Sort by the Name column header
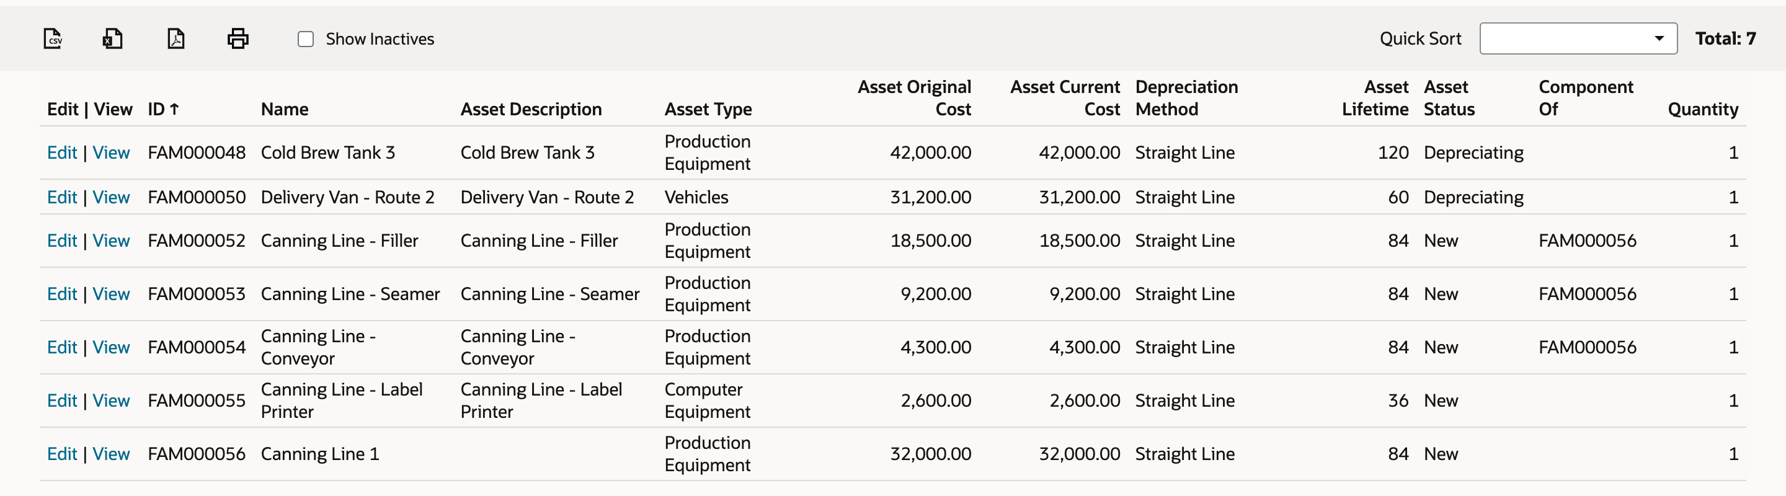The image size is (1786, 496). (284, 110)
